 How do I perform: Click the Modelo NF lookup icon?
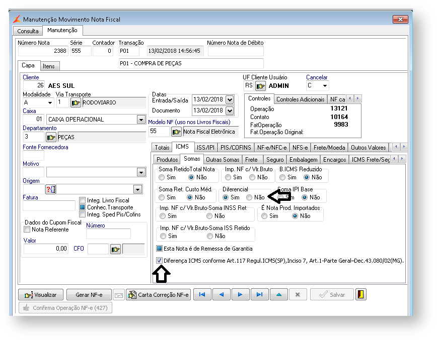[x=176, y=132]
